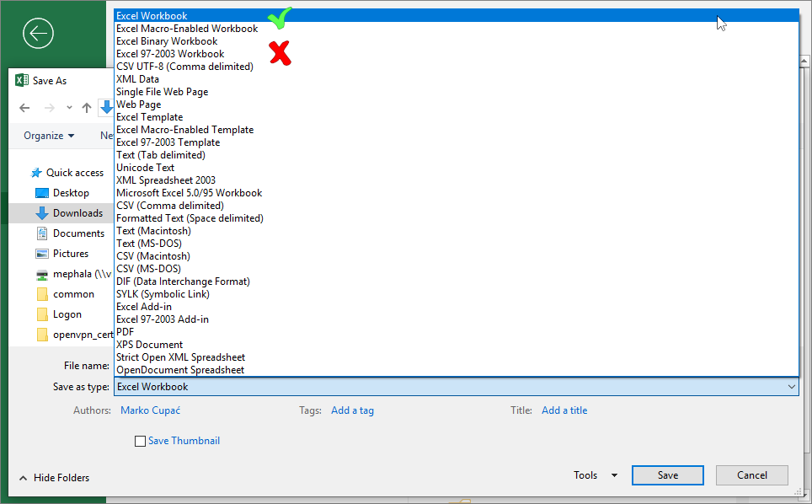Click Add a tag

pos(352,410)
